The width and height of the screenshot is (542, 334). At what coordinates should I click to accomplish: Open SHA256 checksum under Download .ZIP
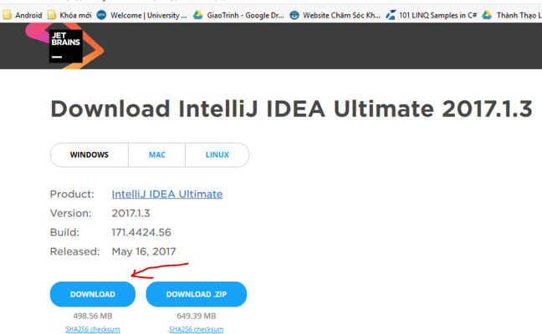(x=197, y=329)
